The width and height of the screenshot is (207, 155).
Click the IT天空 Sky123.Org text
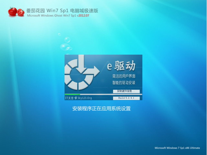pos(78,98)
